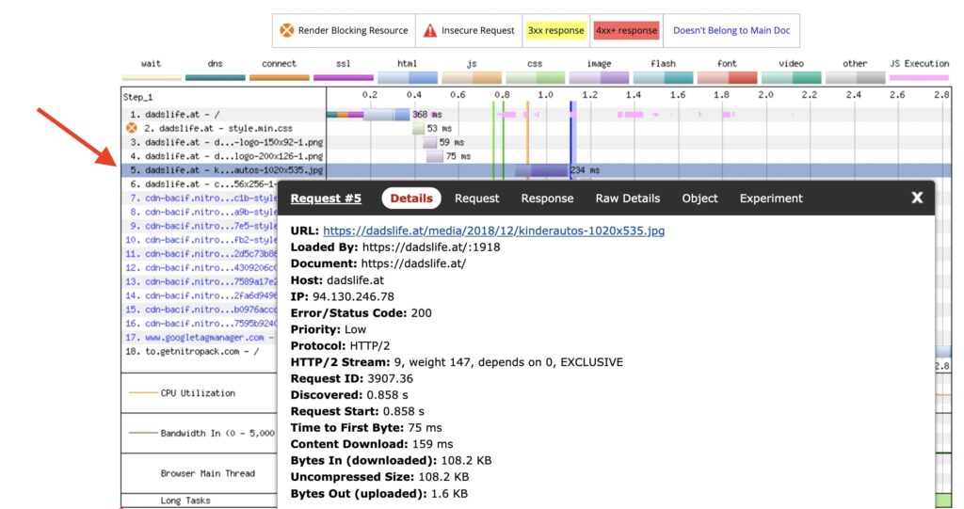Click the Insecure Request warning triangle icon

[x=430, y=30]
